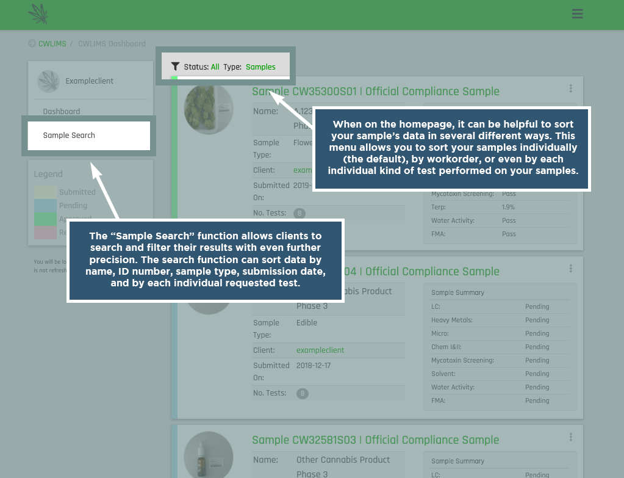The width and height of the screenshot is (624, 478).
Task: Open the hamburger menu in header
Action: [x=577, y=14]
